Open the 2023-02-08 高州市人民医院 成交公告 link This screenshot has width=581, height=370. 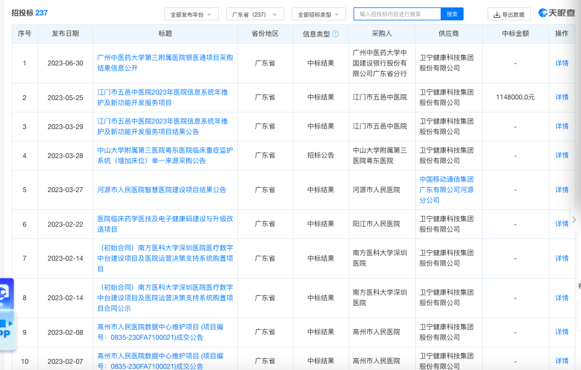[x=160, y=332]
